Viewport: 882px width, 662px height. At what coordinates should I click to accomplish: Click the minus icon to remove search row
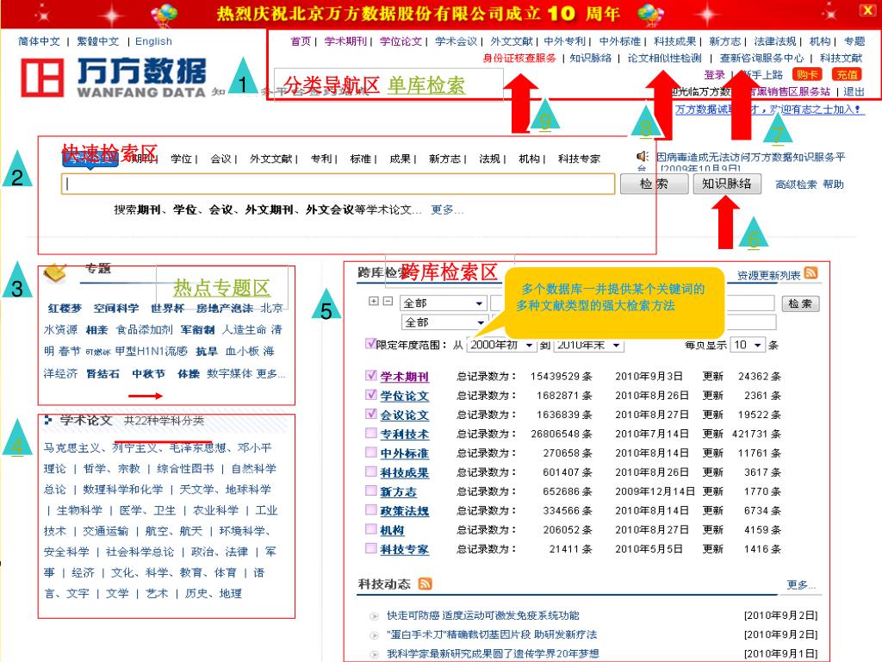[x=388, y=301]
